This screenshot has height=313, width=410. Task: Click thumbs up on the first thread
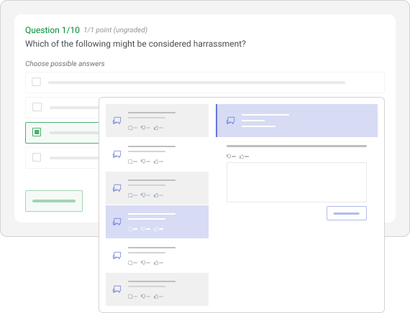pos(156,128)
